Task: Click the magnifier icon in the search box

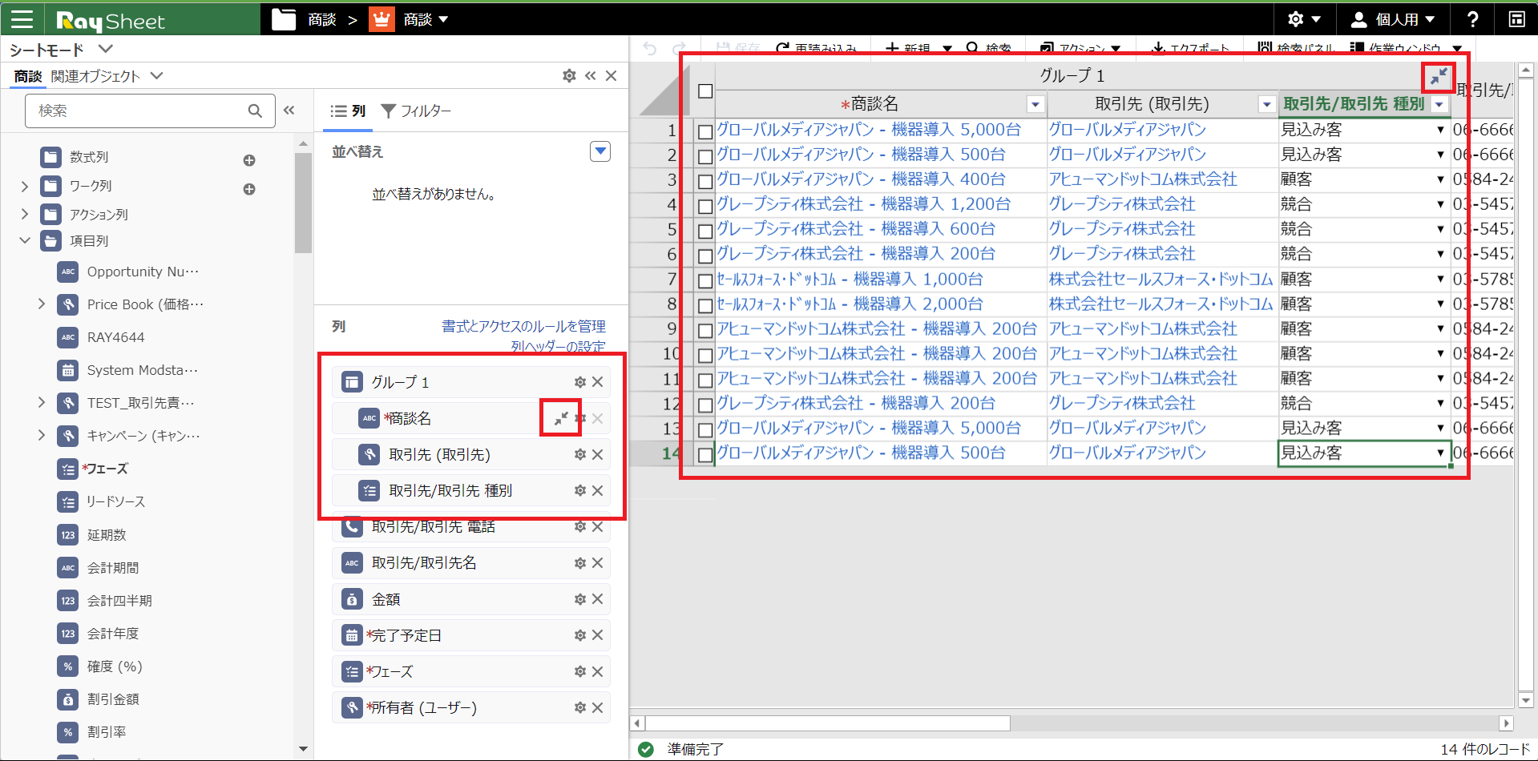Action: coord(255,111)
